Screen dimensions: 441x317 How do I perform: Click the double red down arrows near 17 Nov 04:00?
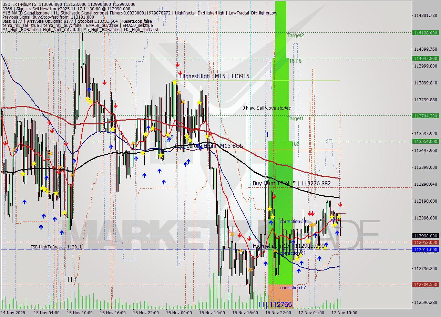coord(311,213)
